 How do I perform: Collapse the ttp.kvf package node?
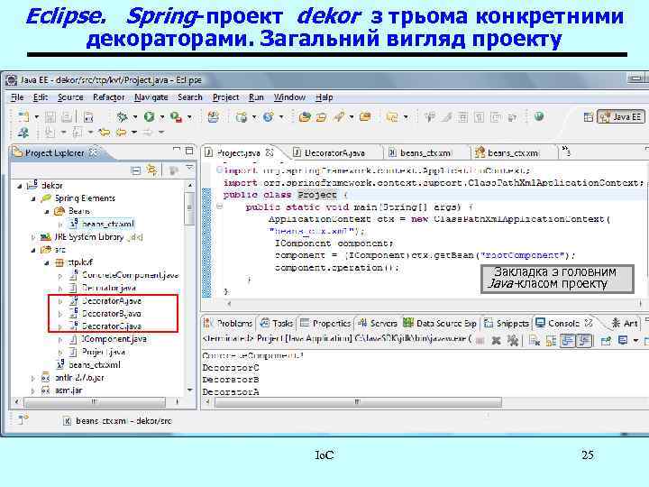[x=47, y=262]
